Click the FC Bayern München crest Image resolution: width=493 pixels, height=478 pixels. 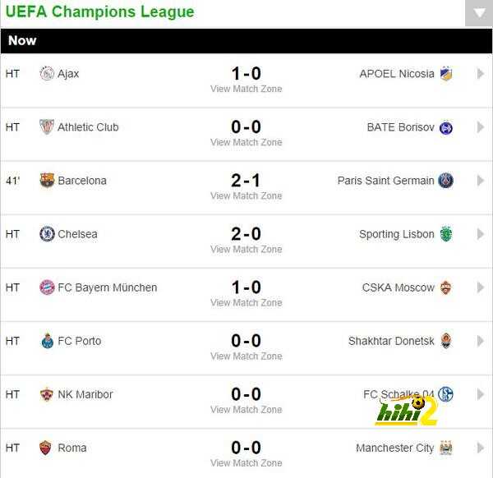47,287
